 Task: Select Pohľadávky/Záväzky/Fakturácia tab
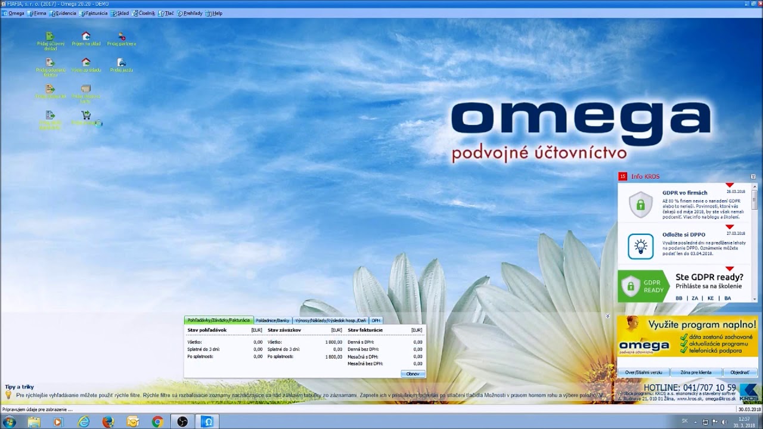(x=219, y=320)
